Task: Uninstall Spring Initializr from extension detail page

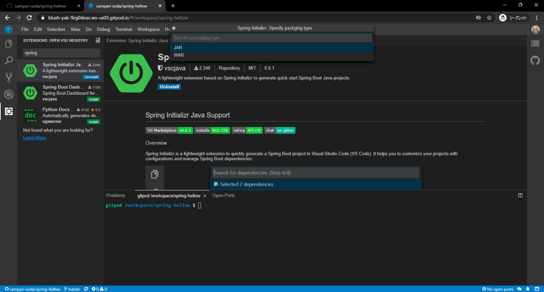Action: (x=170, y=86)
